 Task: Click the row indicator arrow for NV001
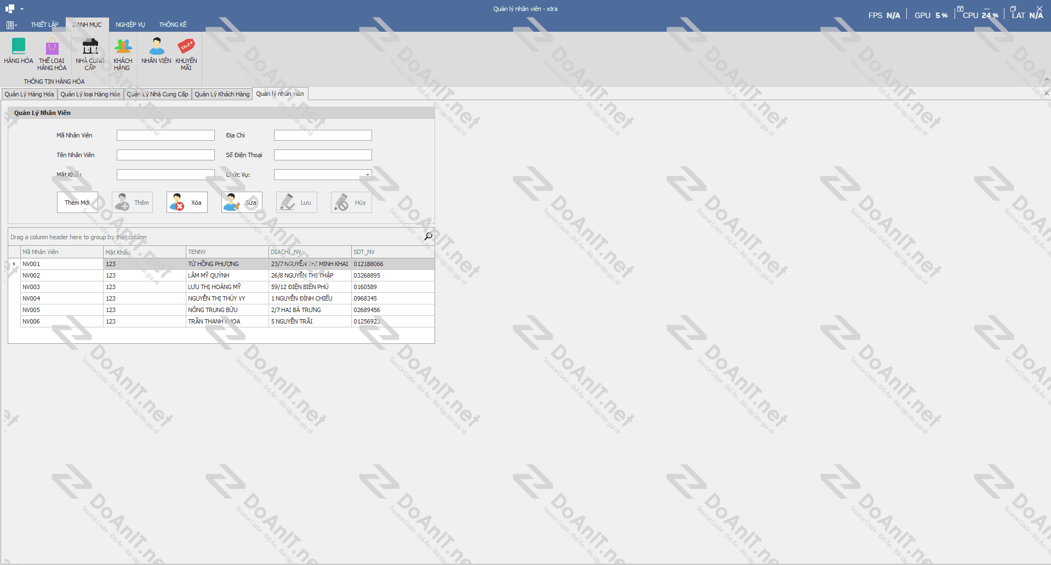click(14, 264)
